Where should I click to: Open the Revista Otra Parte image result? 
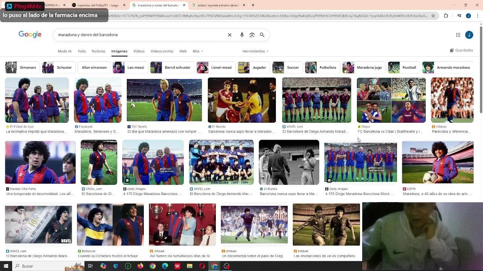tap(40, 163)
